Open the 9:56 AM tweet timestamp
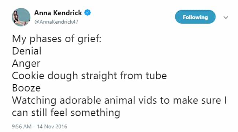 [22, 127]
